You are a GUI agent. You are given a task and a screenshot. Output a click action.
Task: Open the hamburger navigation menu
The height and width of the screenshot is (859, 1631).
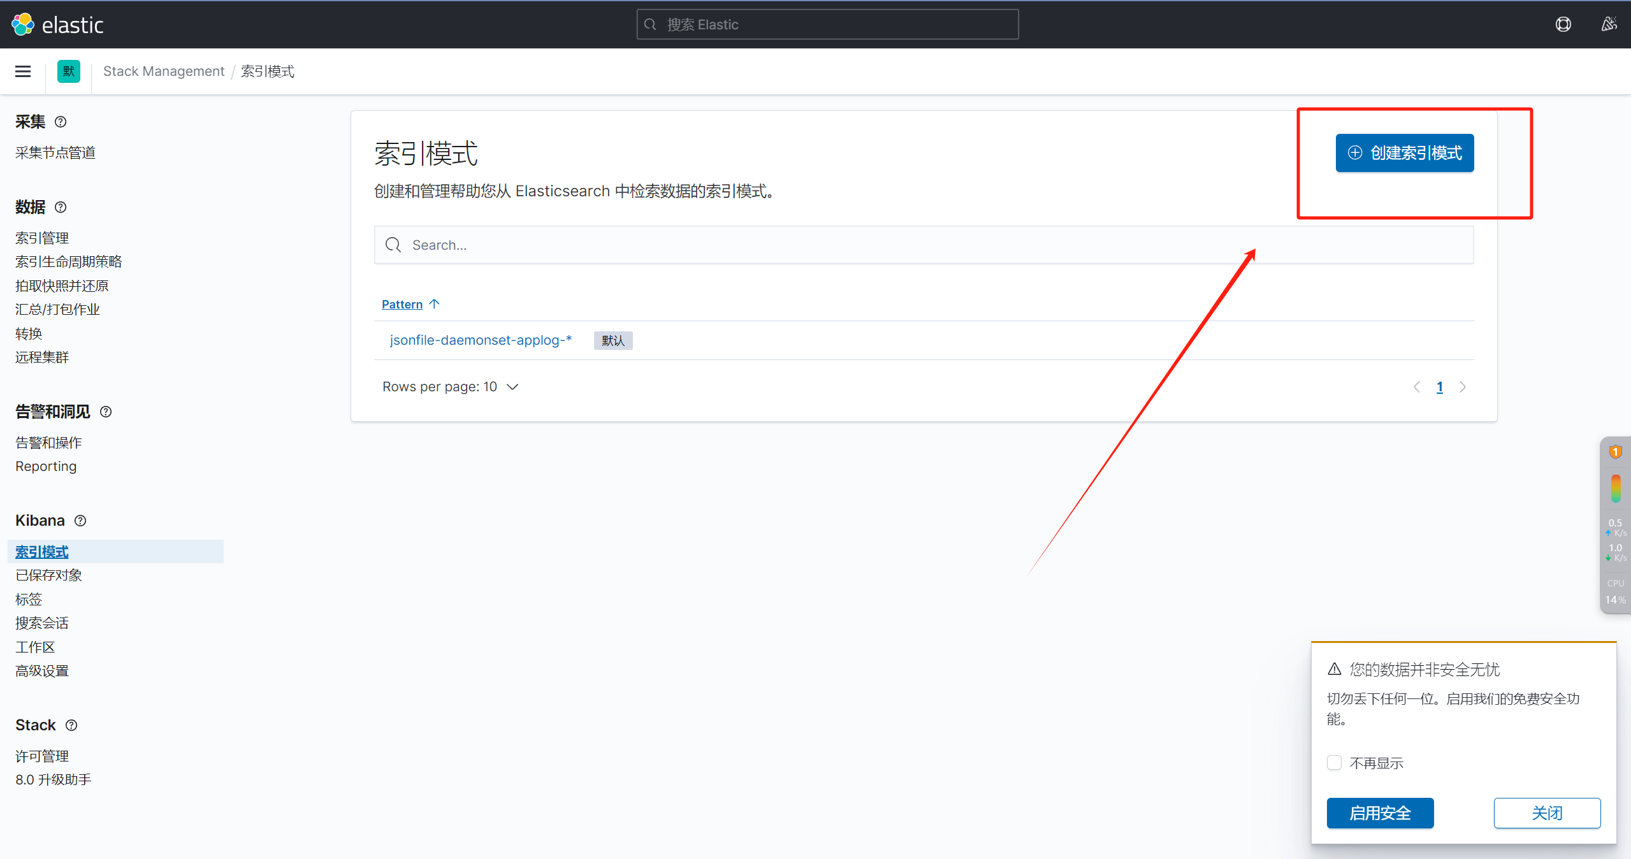[23, 71]
